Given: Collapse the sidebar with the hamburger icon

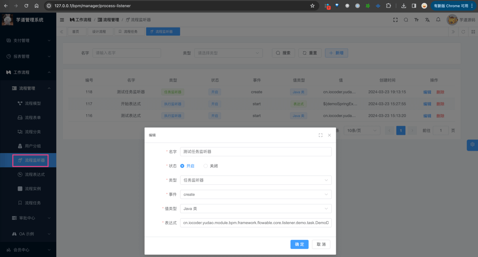Looking at the screenshot, I should 62,20.
